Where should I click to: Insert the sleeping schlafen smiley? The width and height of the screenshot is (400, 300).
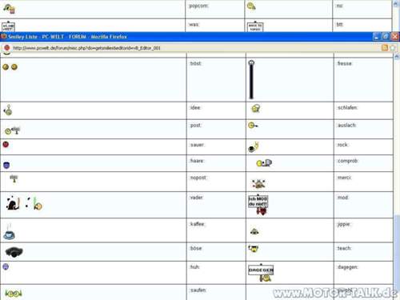(256, 109)
